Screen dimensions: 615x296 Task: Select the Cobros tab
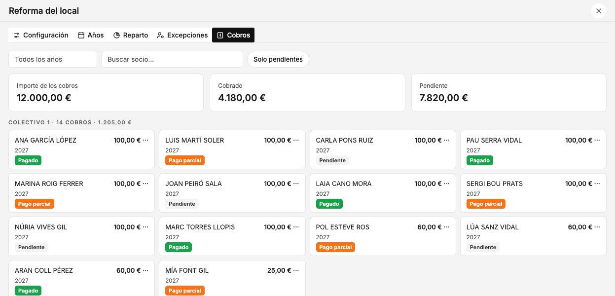click(x=233, y=35)
